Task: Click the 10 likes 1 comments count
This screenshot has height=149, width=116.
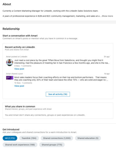Action: tap(23, 83)
